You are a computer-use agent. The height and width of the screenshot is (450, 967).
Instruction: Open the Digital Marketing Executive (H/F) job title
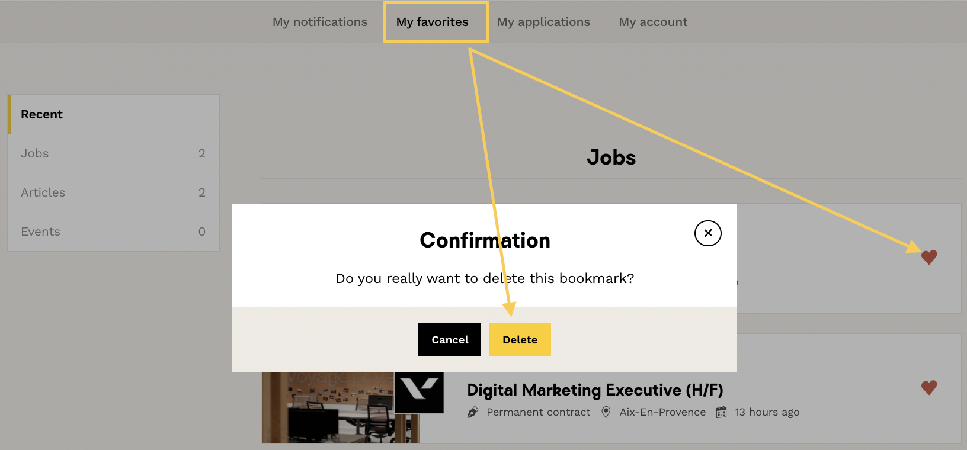point(595,390)
